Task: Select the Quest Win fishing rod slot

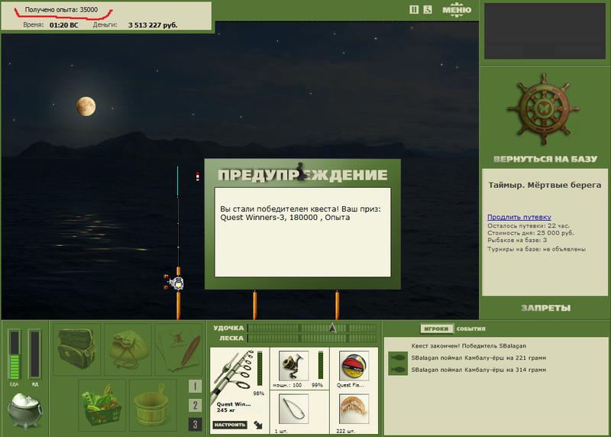Action: [x=239, y=390]
